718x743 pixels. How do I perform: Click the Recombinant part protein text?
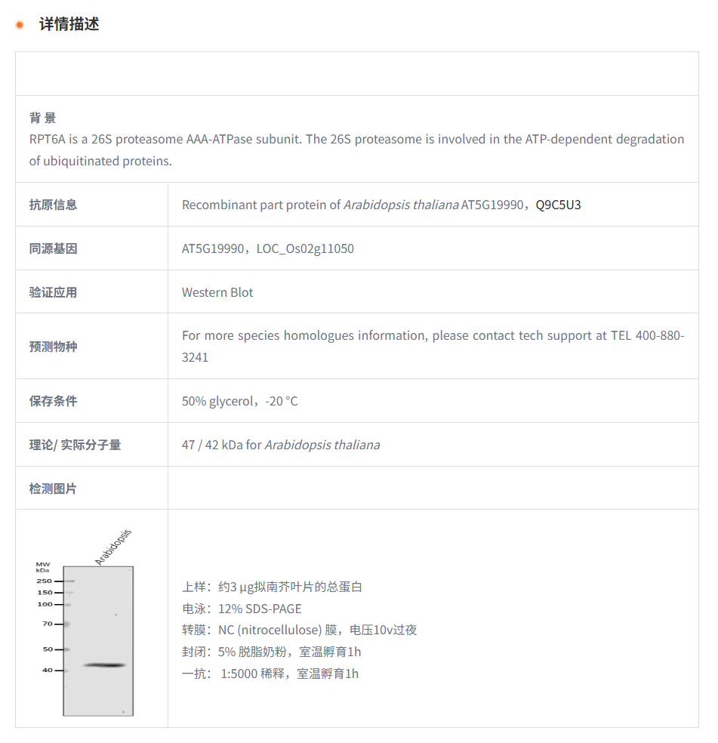coord(260,205)
